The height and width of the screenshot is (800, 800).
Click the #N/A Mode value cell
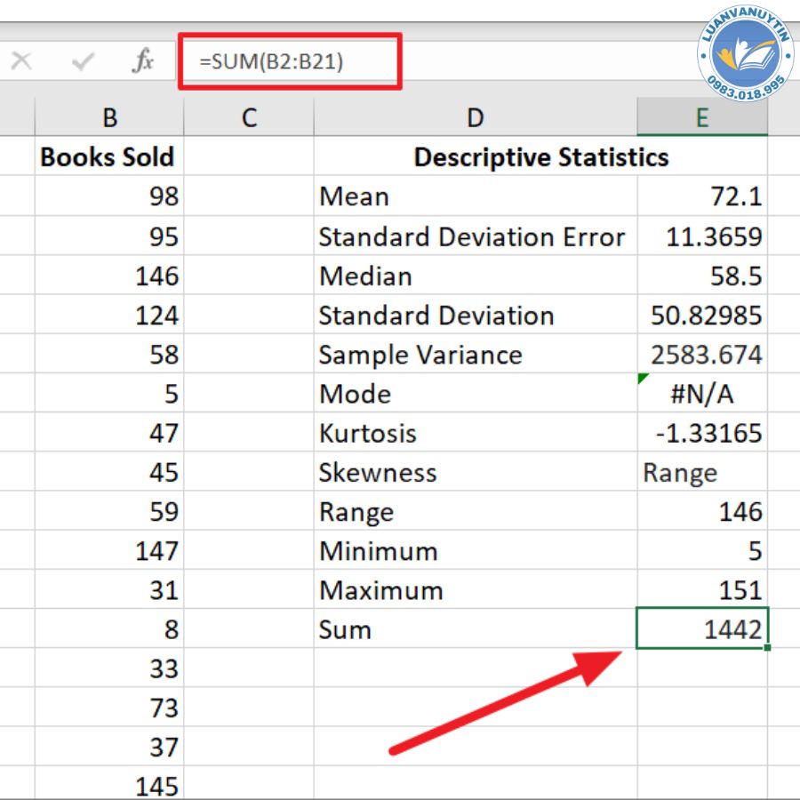coord(701,394)
